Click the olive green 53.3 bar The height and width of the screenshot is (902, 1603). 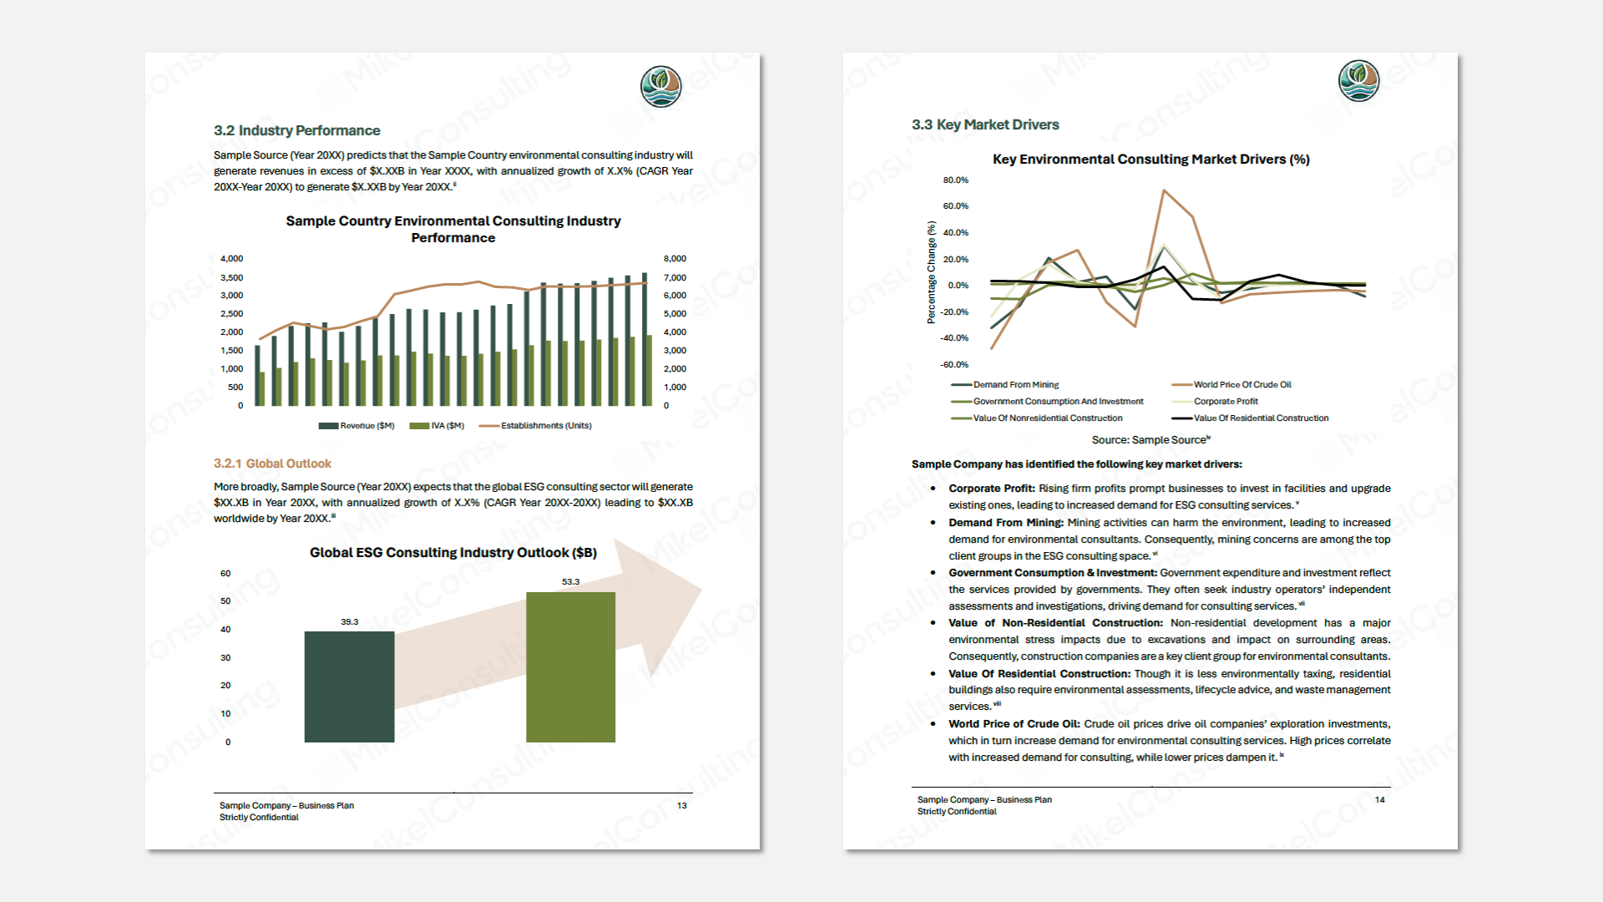coord(570,666)
